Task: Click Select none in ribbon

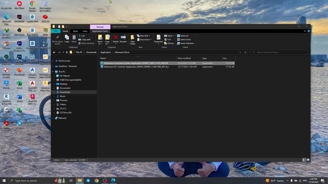Action: point(183,40)
